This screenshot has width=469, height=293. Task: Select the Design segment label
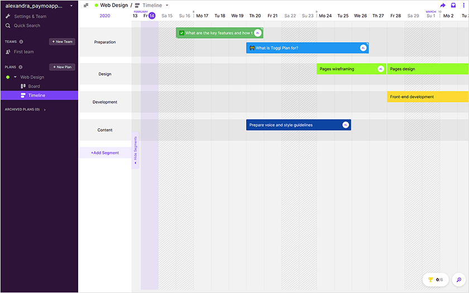pos(105,74)
